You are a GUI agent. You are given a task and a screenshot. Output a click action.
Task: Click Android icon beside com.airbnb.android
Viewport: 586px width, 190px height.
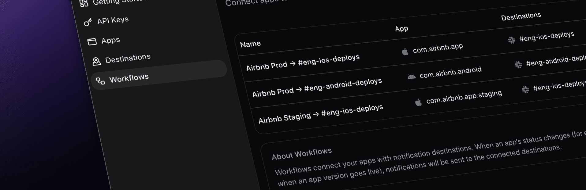pos(412,77)
